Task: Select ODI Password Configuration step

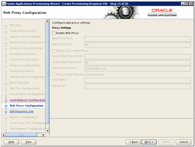Action: [x=28, y=77]
